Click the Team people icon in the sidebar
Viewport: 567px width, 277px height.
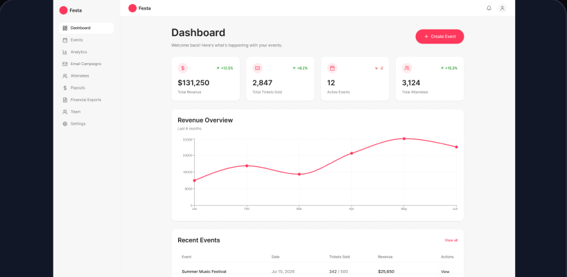(x=64, y=111)
